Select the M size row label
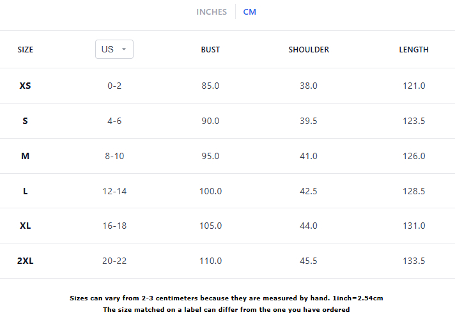 (26, 156)
